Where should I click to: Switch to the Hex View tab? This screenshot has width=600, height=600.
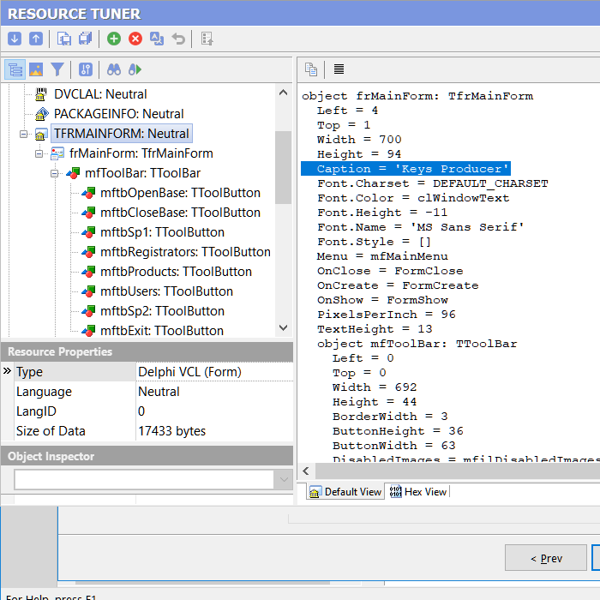tap(418, 492)
